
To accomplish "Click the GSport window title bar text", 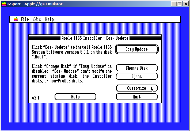I will click(35, 4).
